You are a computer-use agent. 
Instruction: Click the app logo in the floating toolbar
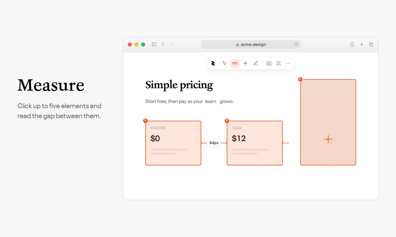click(213, 63)
